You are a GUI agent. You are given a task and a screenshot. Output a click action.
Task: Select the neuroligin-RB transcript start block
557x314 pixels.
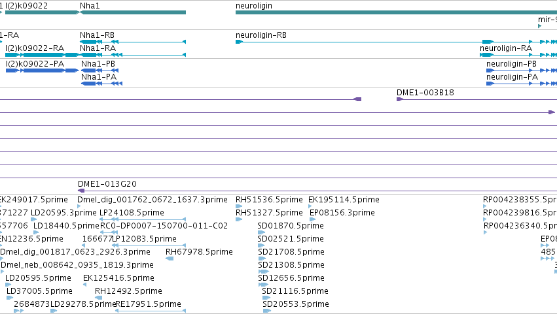(239, 42)
